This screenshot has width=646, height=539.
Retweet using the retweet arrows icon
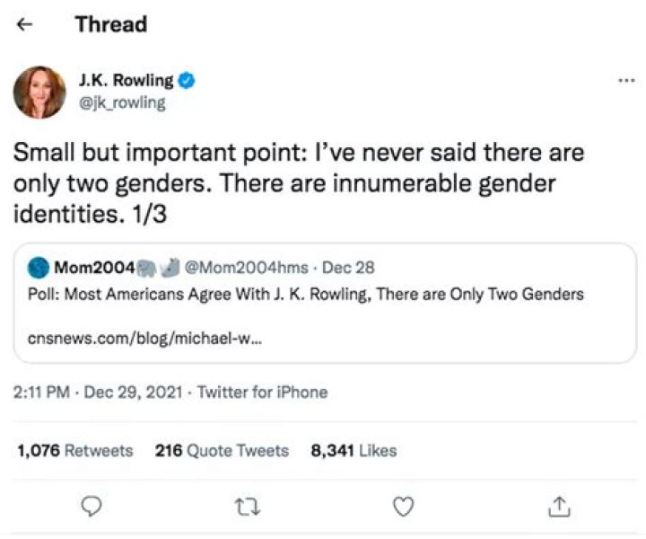click(247, 508)
